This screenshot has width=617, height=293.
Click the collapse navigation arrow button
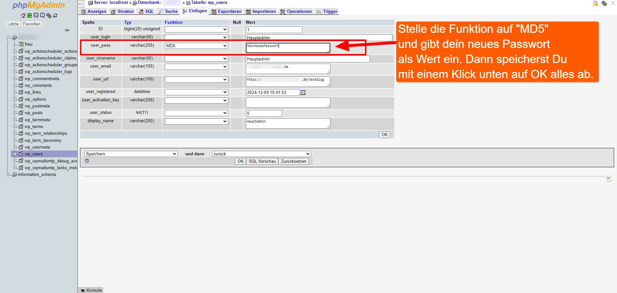tap(81, 4)
